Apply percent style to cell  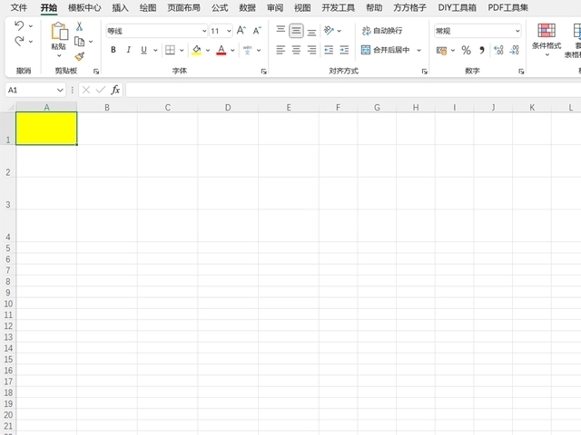(x=467, y=50)
